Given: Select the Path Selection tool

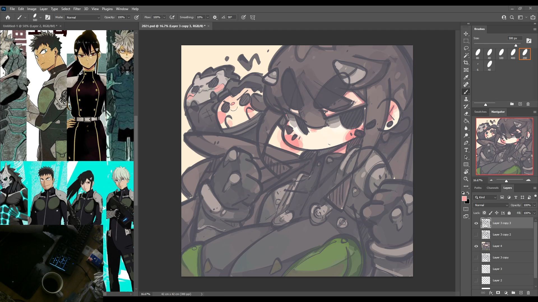Looking at the screenshot, I should (x=466, y=157).
